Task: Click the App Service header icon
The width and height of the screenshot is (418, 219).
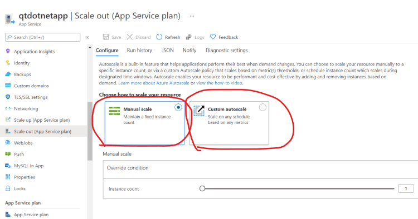Action: point(10,19)
